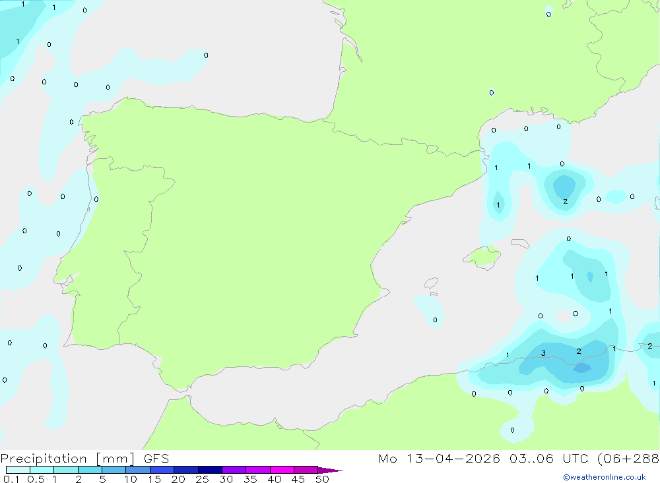This screenshot has width=660, height=483.
Task: Select the 0.5–1 mm legend swatch
Action: point(42,470)
